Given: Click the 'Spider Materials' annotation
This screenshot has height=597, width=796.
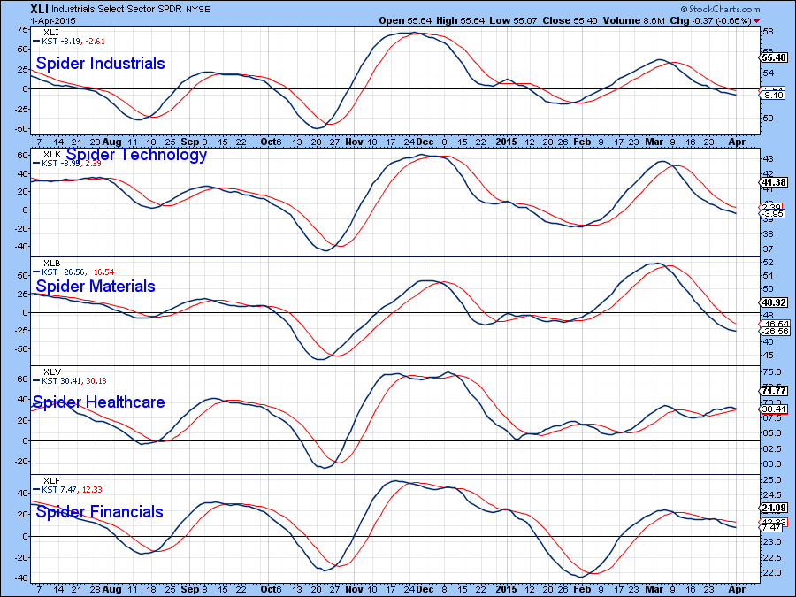Looking at the screenshot, I should tap(96, 286).
